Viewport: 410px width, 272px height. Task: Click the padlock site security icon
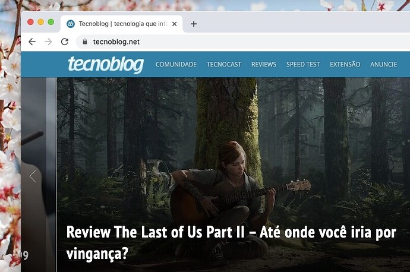(85, 42)
